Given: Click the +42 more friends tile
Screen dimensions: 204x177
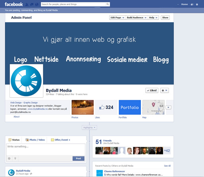Looking at the screenshot, I should 167,150.
